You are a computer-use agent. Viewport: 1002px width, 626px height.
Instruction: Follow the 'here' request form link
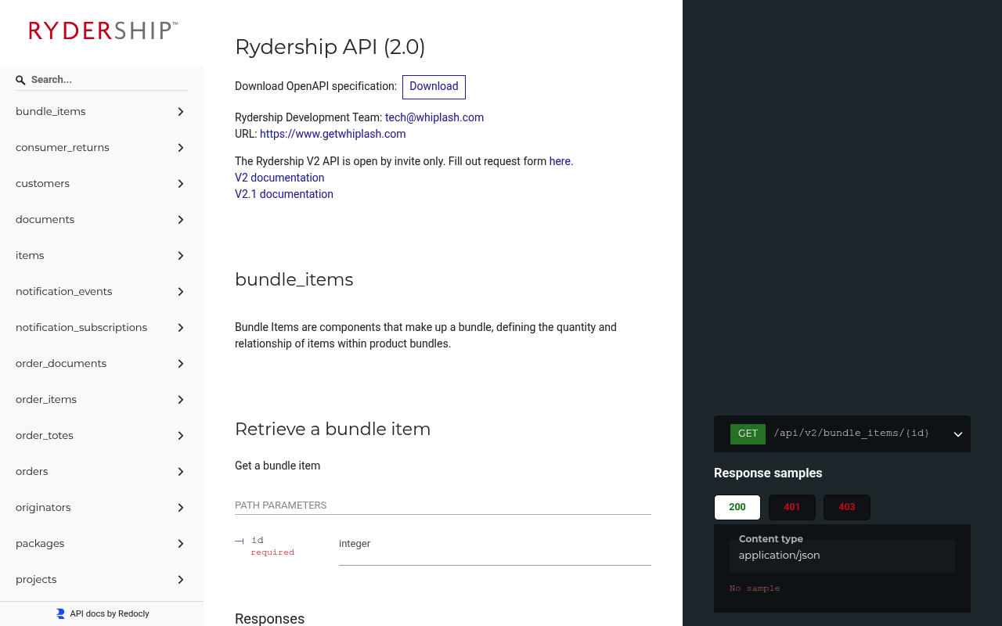560,161
